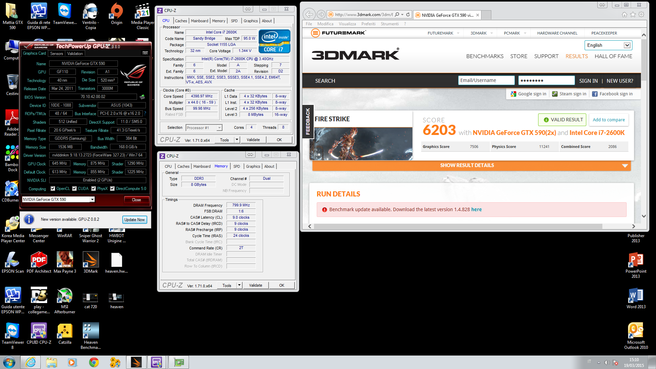
Task: Open Word 2013 desktop icon
Action: tap(635, 298)
